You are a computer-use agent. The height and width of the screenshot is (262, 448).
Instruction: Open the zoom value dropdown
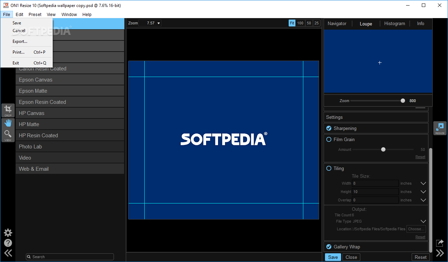point(159,23)
